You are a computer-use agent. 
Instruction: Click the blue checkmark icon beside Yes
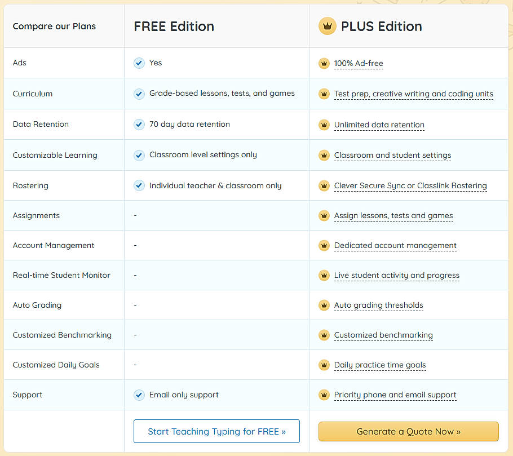coord(139,63)
